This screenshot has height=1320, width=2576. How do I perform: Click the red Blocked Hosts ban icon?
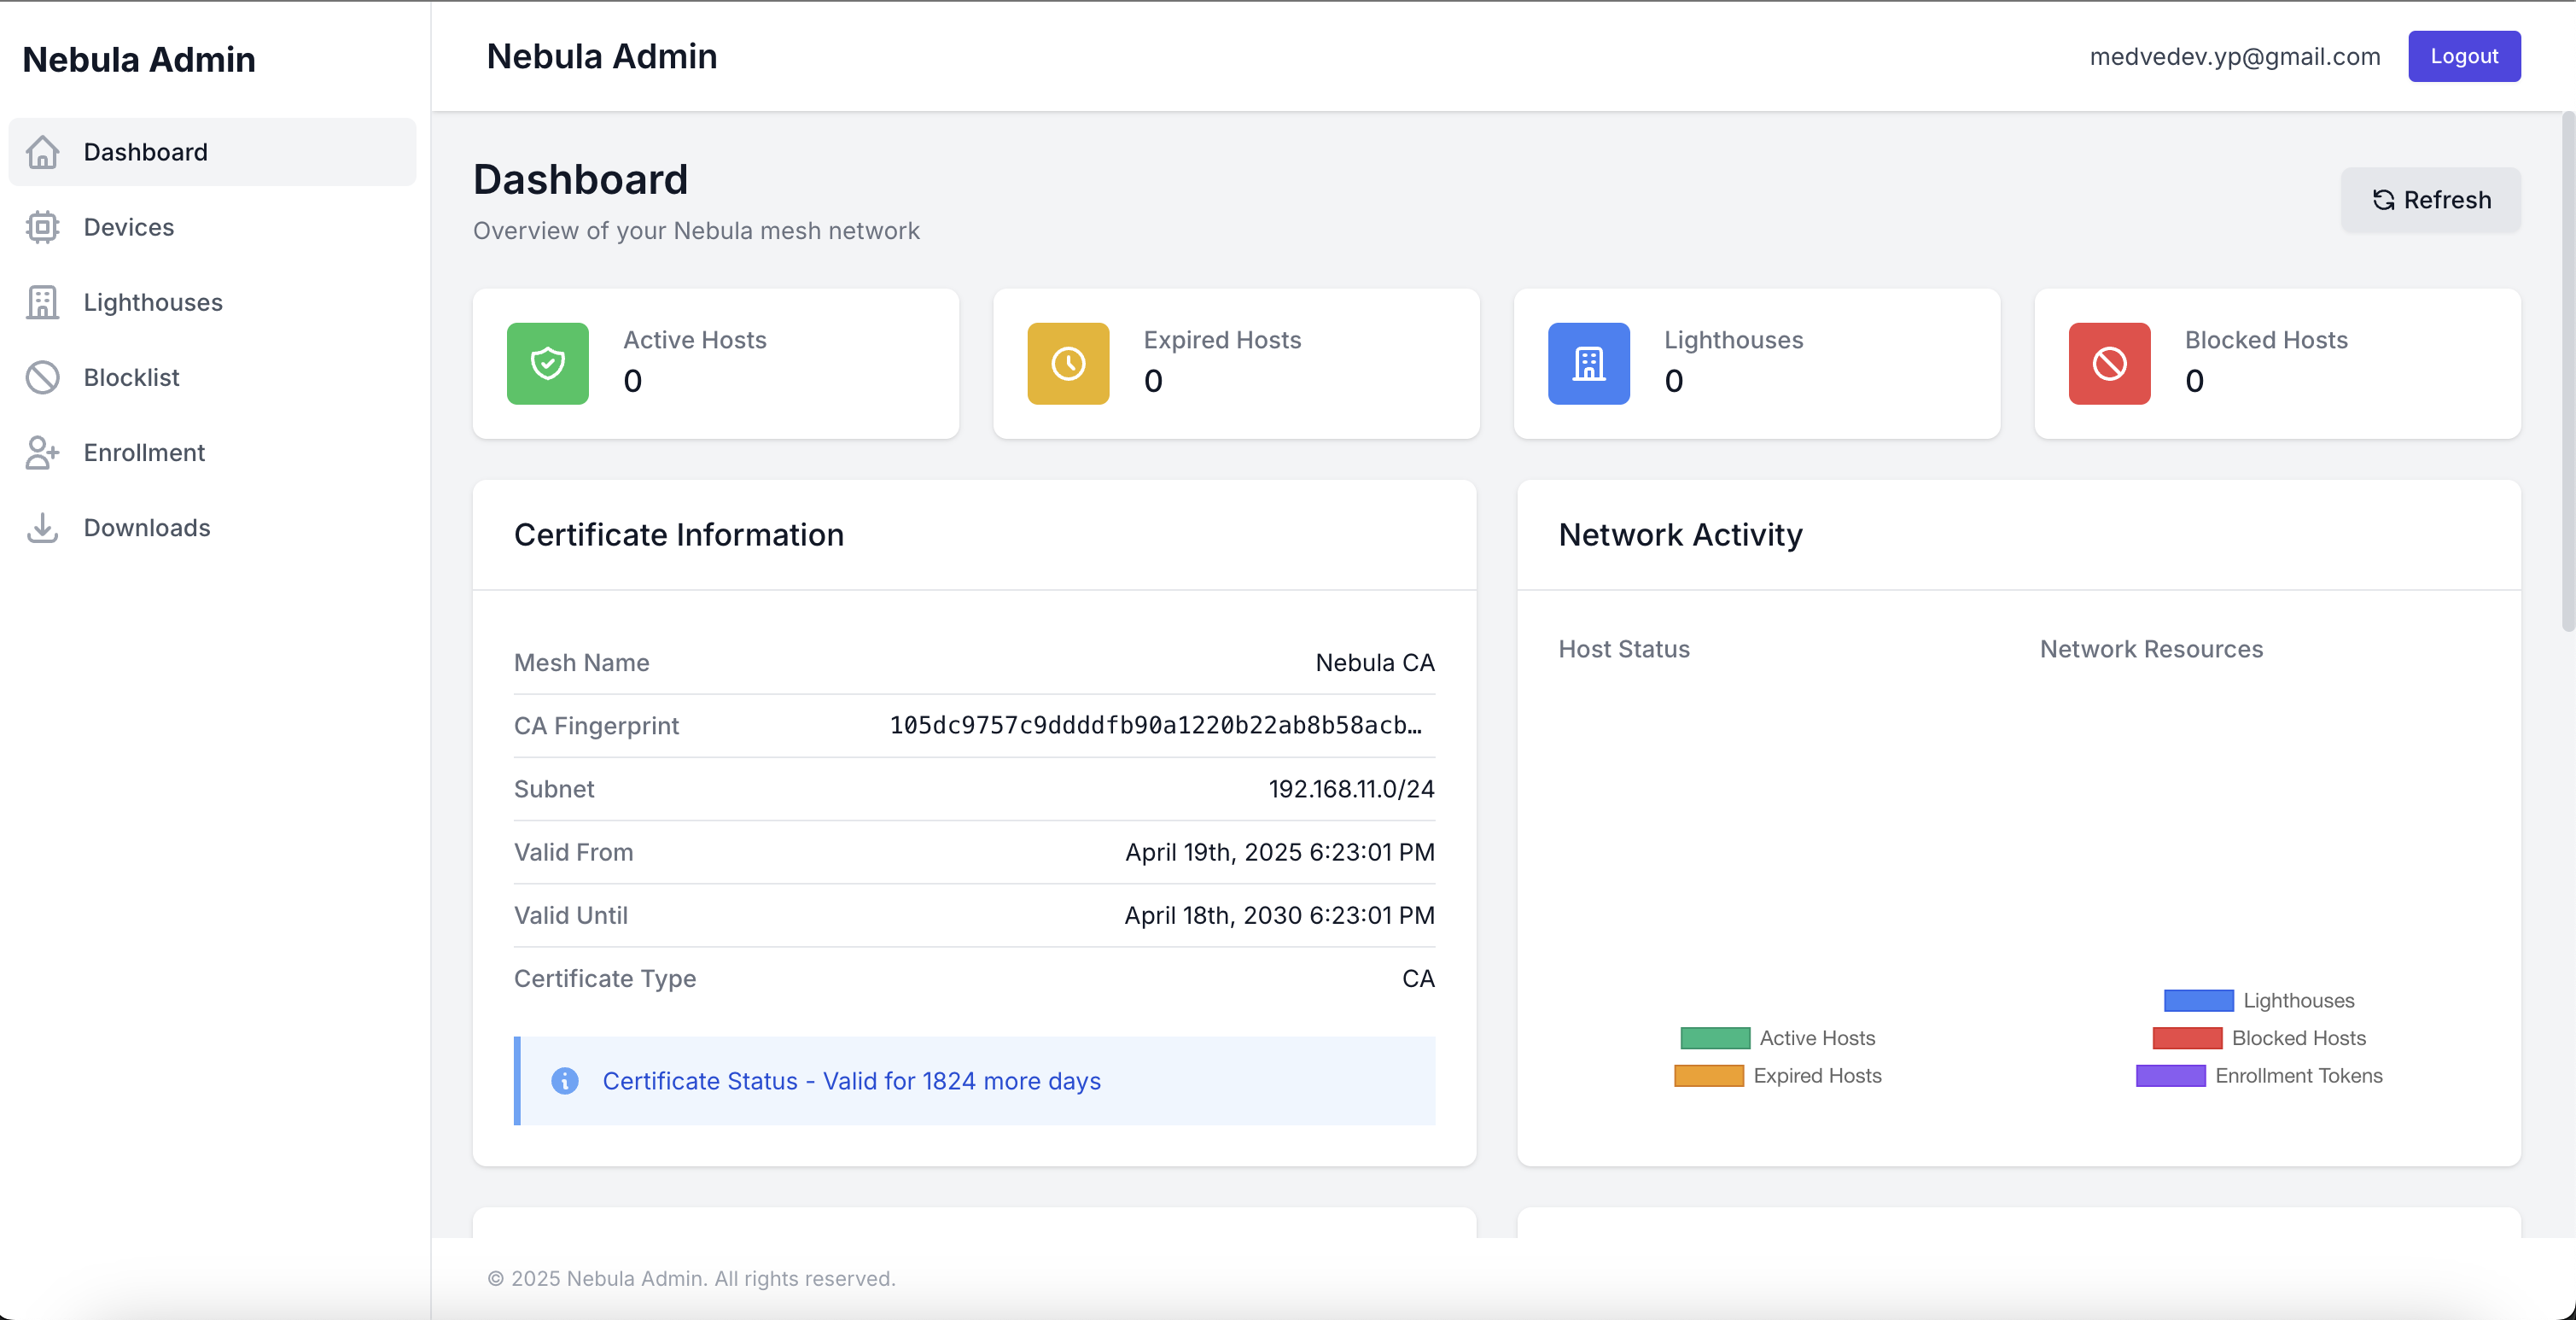(2109, 363)
